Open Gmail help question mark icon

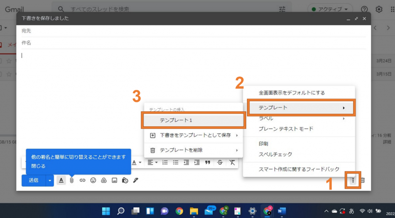pos(364,9)
